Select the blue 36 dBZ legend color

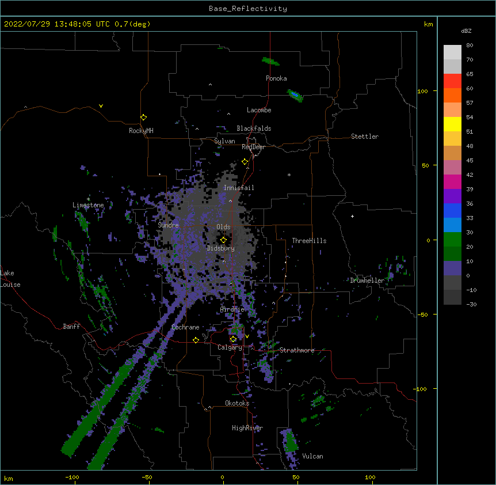pos(452,210)
